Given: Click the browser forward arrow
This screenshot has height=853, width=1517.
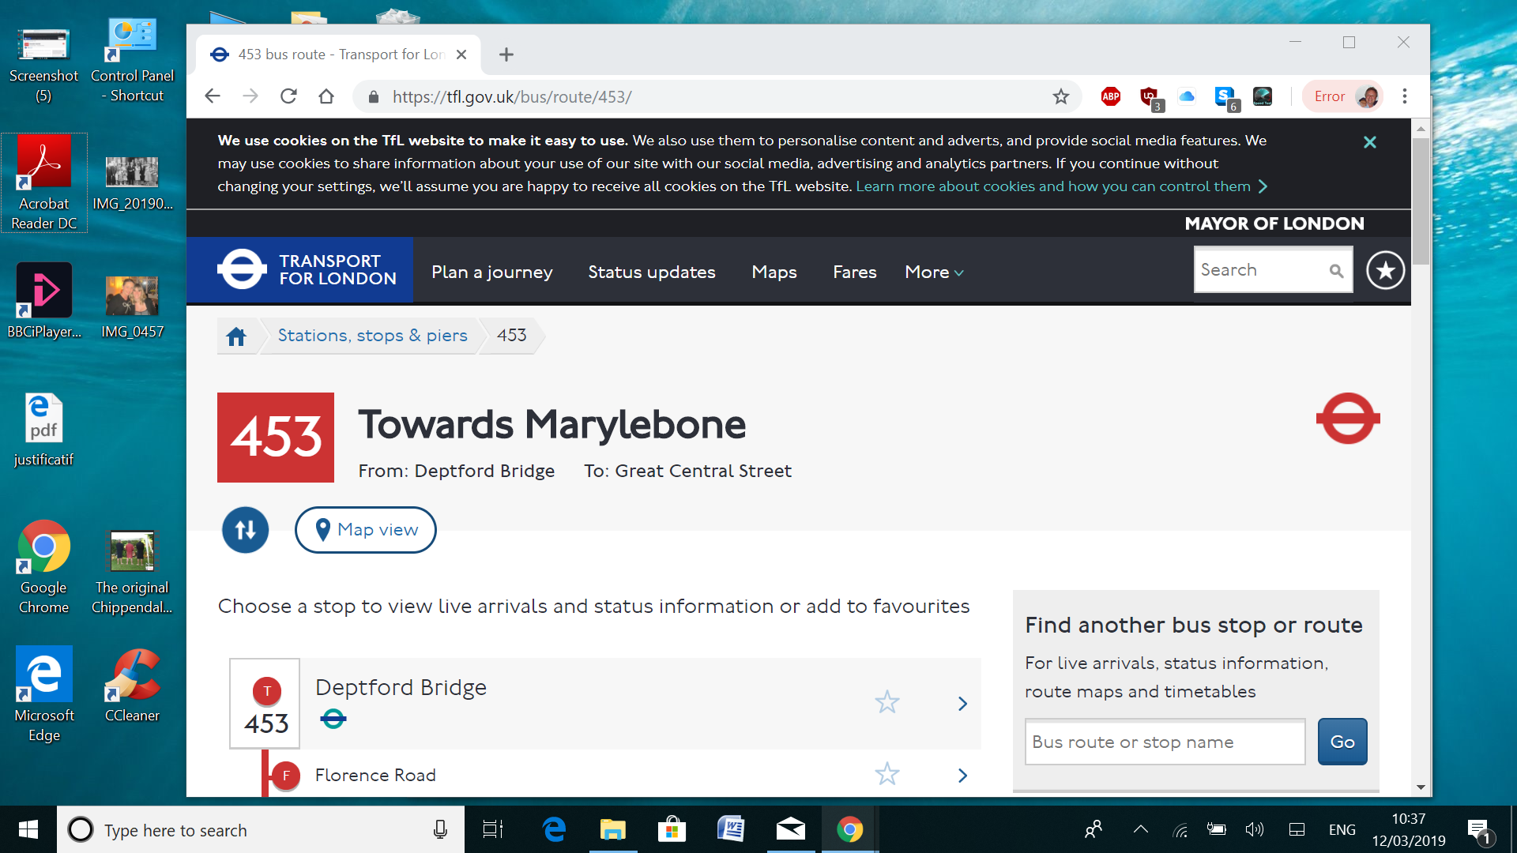Looking at the screenshot, I should pos(250,96).
